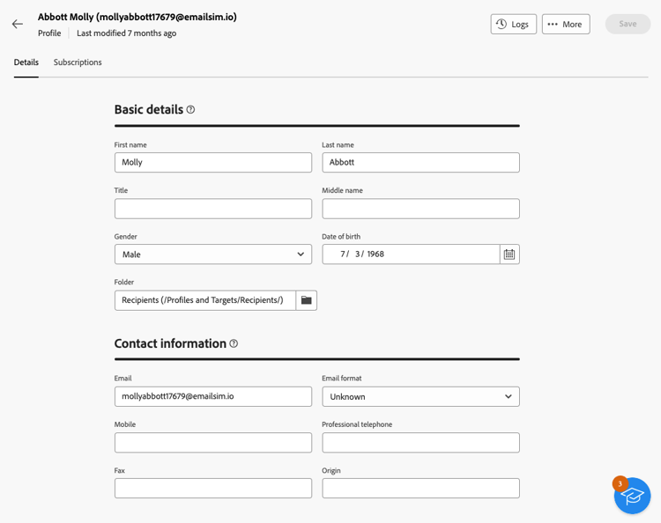This screenshot has width=661, height=523.
Task: Open the graduation cap learning widget
Action: point(632,496)
